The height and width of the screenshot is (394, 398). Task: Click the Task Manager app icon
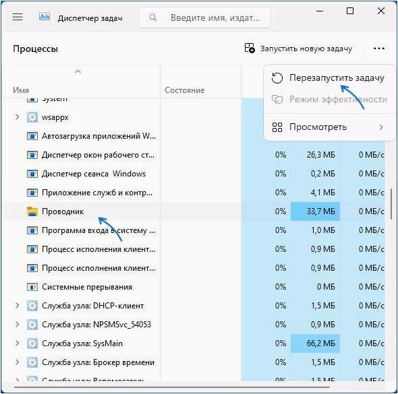point(45,17)
